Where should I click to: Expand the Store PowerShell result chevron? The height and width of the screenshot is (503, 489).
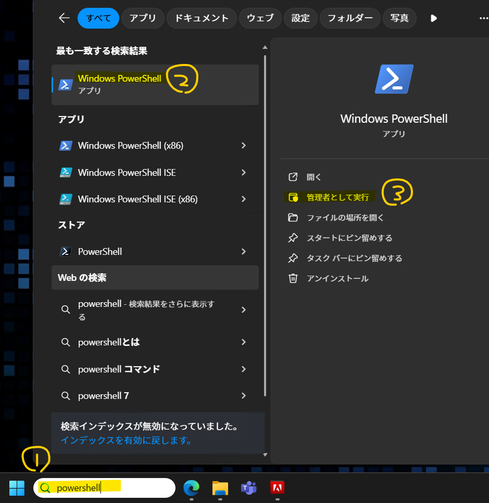coord(243,252)
